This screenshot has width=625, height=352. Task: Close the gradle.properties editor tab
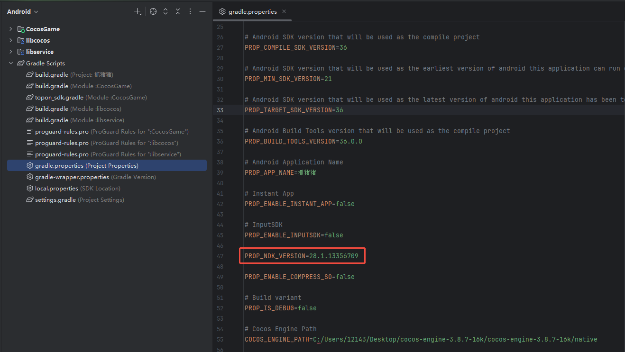pos(284,11)
